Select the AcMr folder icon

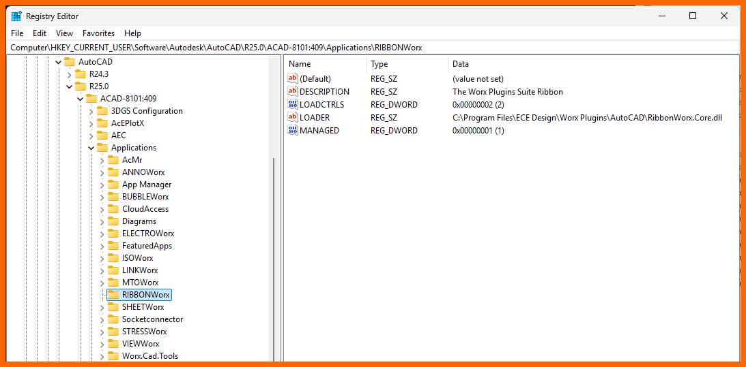point(113,160)
